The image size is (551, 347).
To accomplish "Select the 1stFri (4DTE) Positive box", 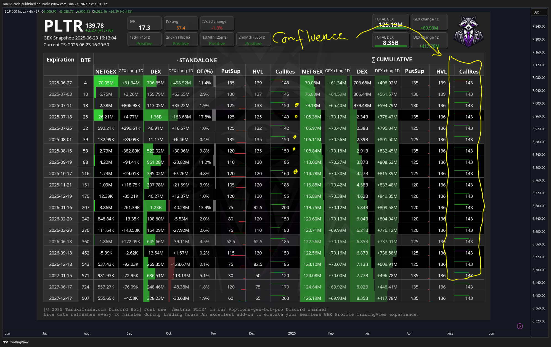I will [x=144, y=39].
